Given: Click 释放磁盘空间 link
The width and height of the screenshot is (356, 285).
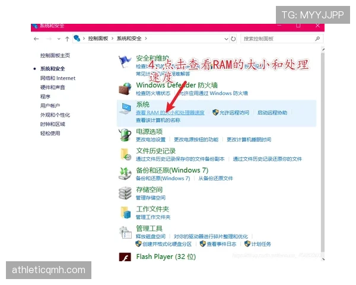Looking at the screenshot, I should [151, 236].
